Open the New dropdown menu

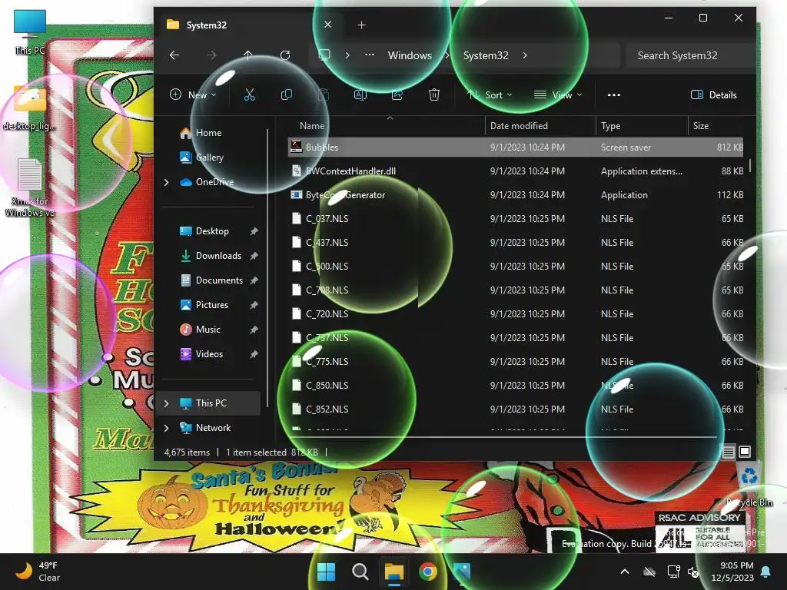click(193, 94)
